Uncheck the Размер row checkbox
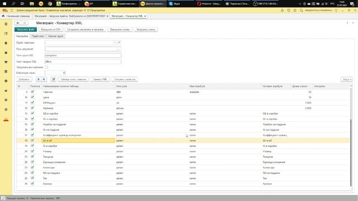The width and height of the screenshot is (358, 201). coord(32,151)
